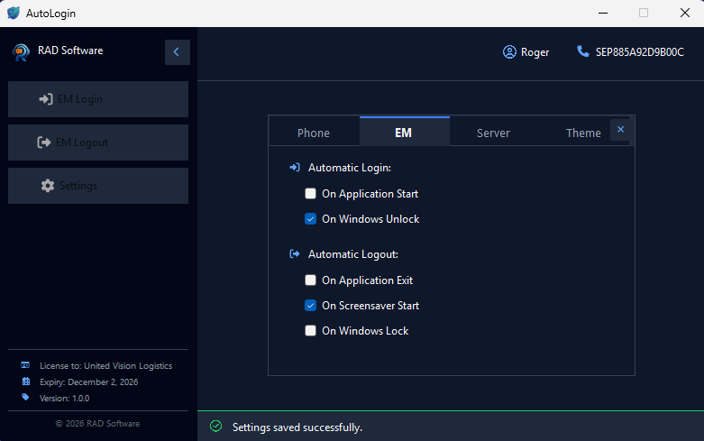The height and width of the screenshot is (441, 704).
Task: Select Expiry December 2, 2026 text
Action: tap(88, 382)
